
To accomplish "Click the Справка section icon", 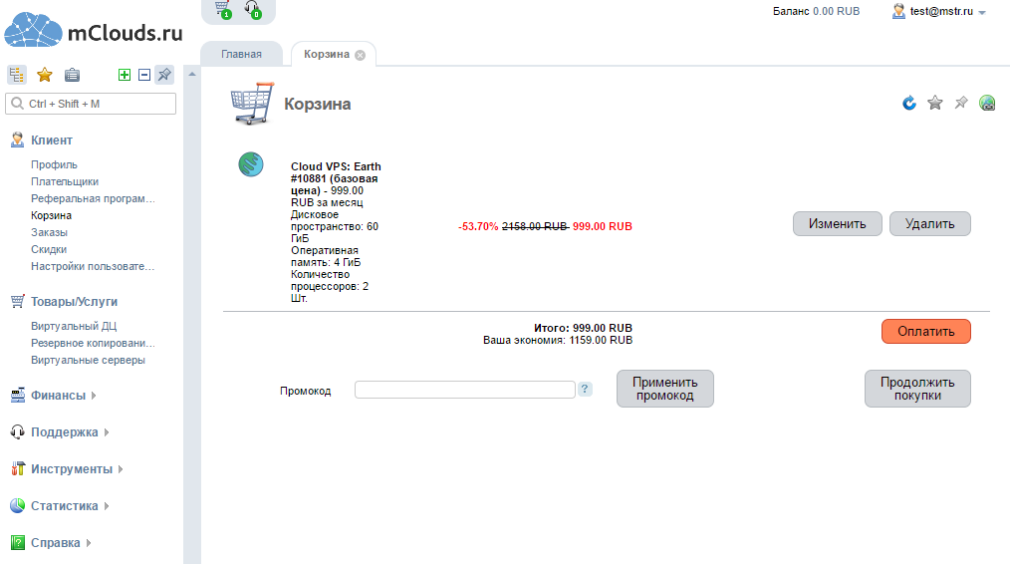I will click(x=17, y=542).
